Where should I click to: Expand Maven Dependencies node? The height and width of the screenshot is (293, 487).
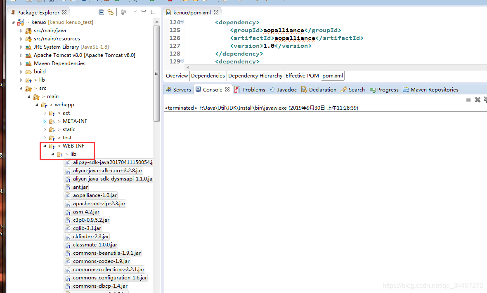tap(21, 63)
